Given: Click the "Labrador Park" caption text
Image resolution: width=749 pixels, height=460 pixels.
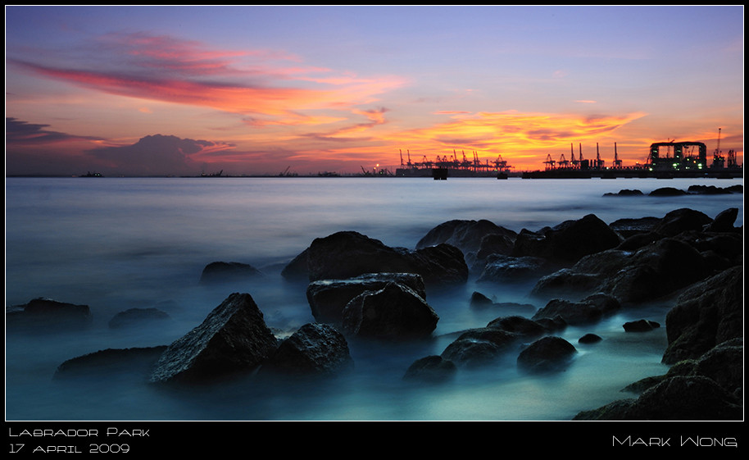Looking at the screenshot, I should 79,432.
